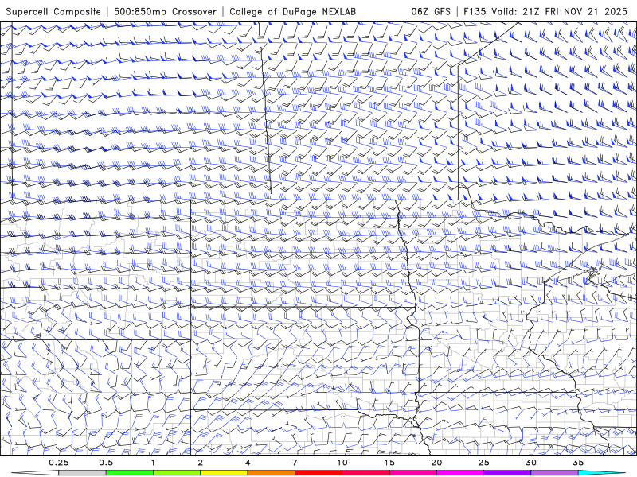Click the gray color bar segment
Viewport: 637px width, 477px height.
point(82,473)
